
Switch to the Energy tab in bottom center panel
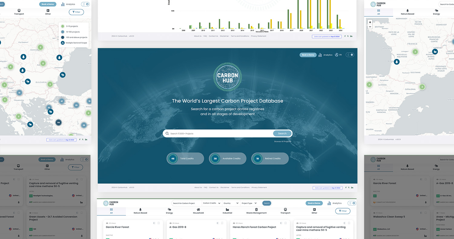click(169, 211)
